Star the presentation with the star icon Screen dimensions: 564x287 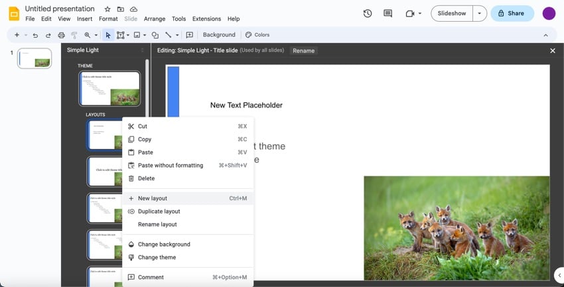pos(107,9)
